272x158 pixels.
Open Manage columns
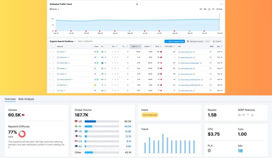point(198,41)
